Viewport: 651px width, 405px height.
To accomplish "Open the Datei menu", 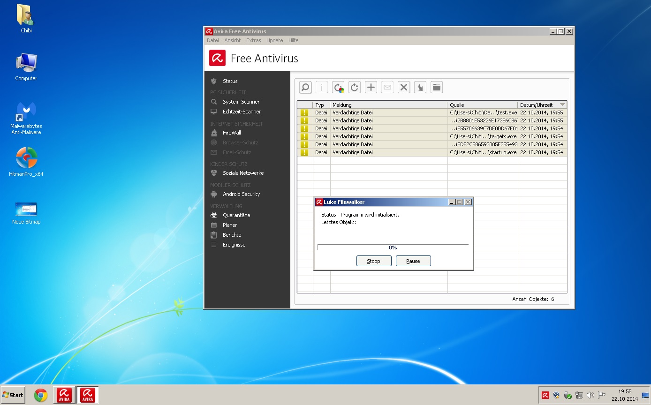I will [213, 40].
